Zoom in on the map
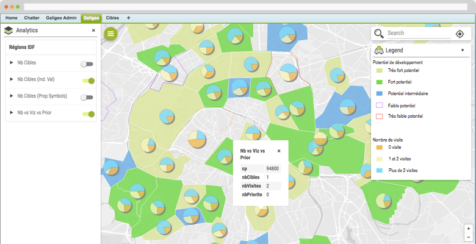The image size is (476, 244). click(468, 228)
